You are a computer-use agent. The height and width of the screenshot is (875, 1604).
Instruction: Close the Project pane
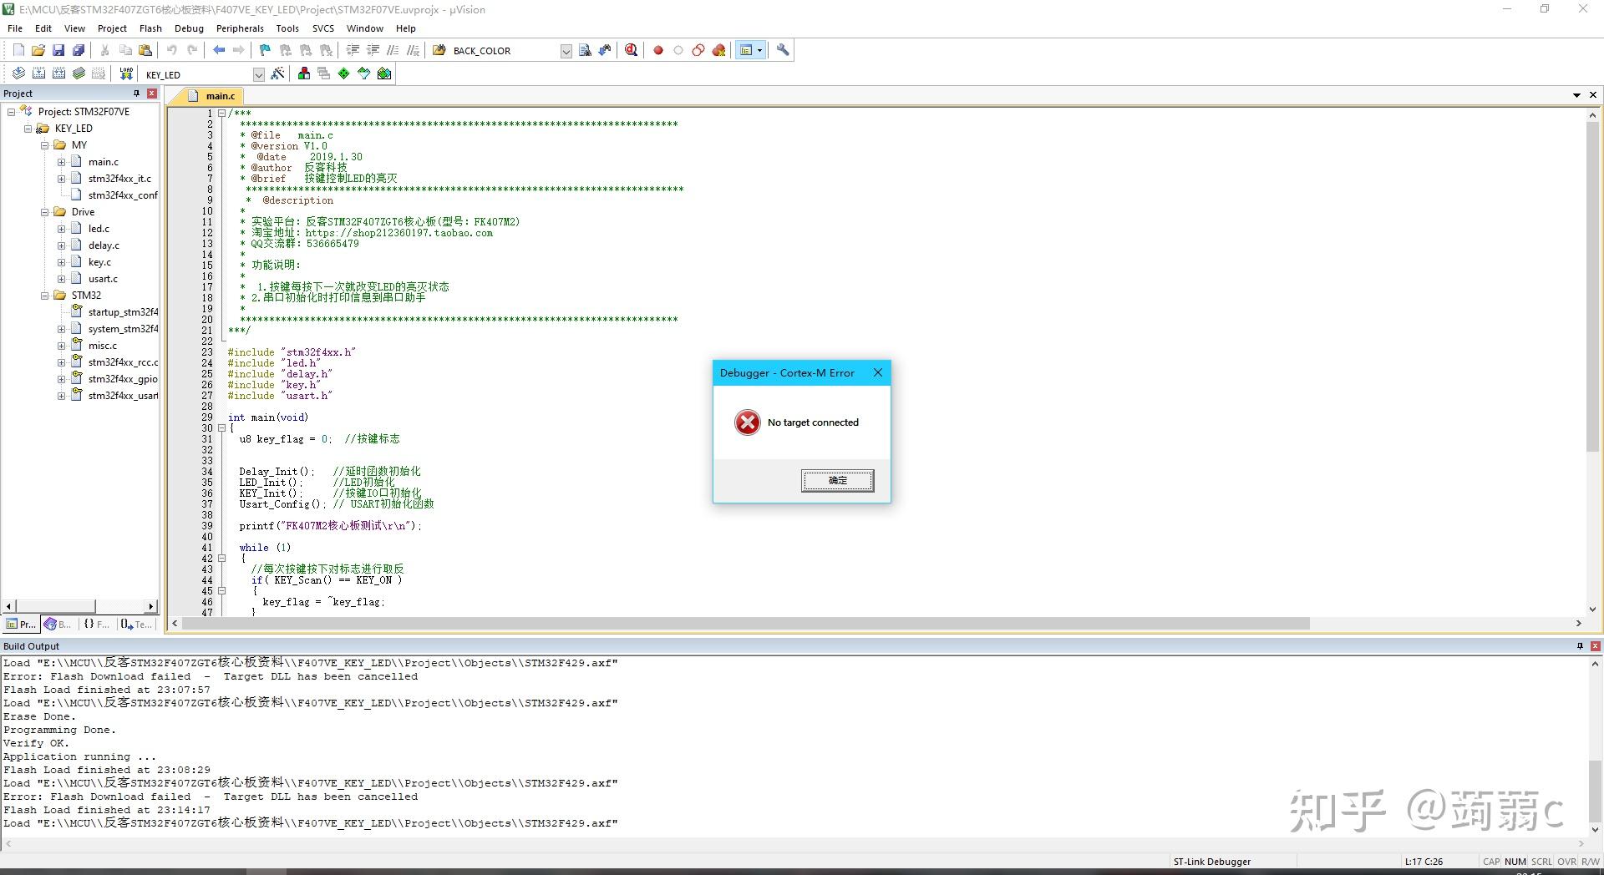pos(152,93)
